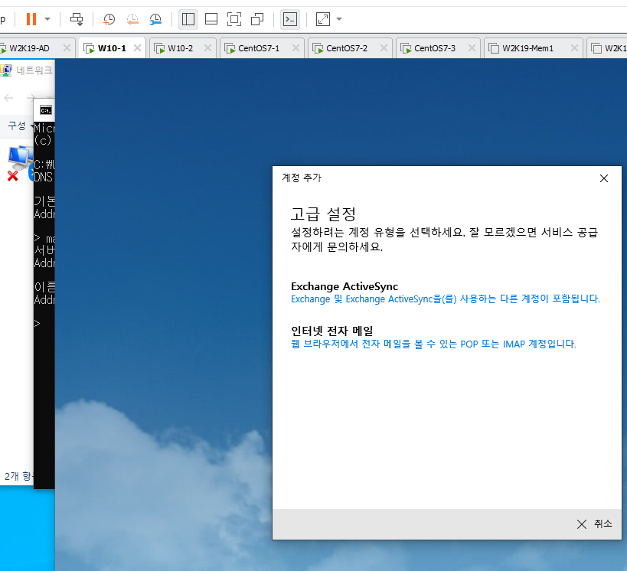Toggle the thumbnail bar view
627x571 pixels.
tap(211, 19)
